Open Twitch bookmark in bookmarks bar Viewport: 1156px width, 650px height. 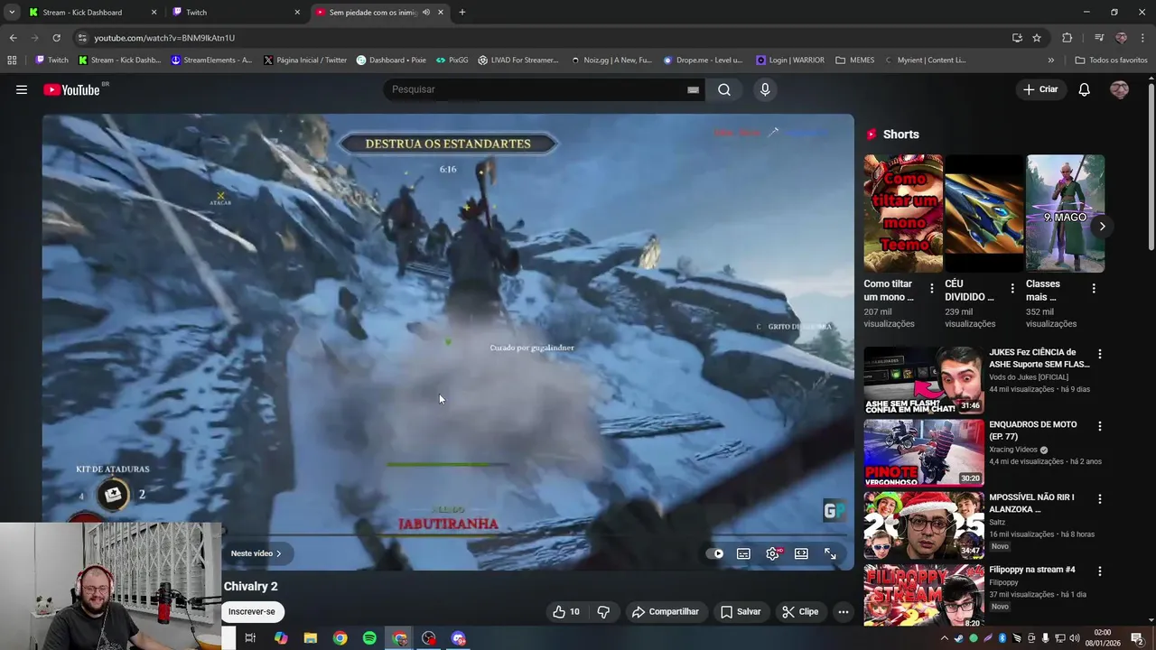pos(51,60)
